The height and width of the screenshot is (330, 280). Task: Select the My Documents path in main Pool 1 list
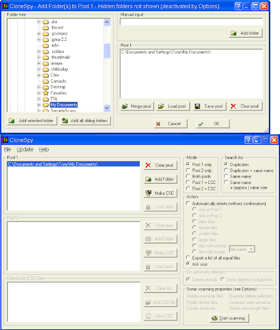(74, 164)
